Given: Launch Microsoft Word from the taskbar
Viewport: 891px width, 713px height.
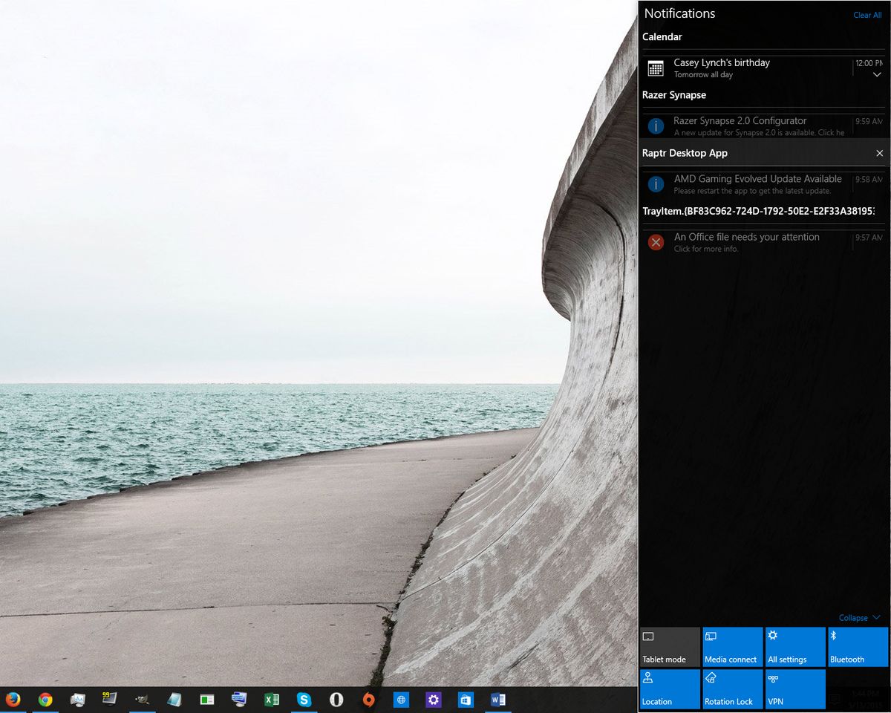Looking at the screenshot, I should [497, 699].
